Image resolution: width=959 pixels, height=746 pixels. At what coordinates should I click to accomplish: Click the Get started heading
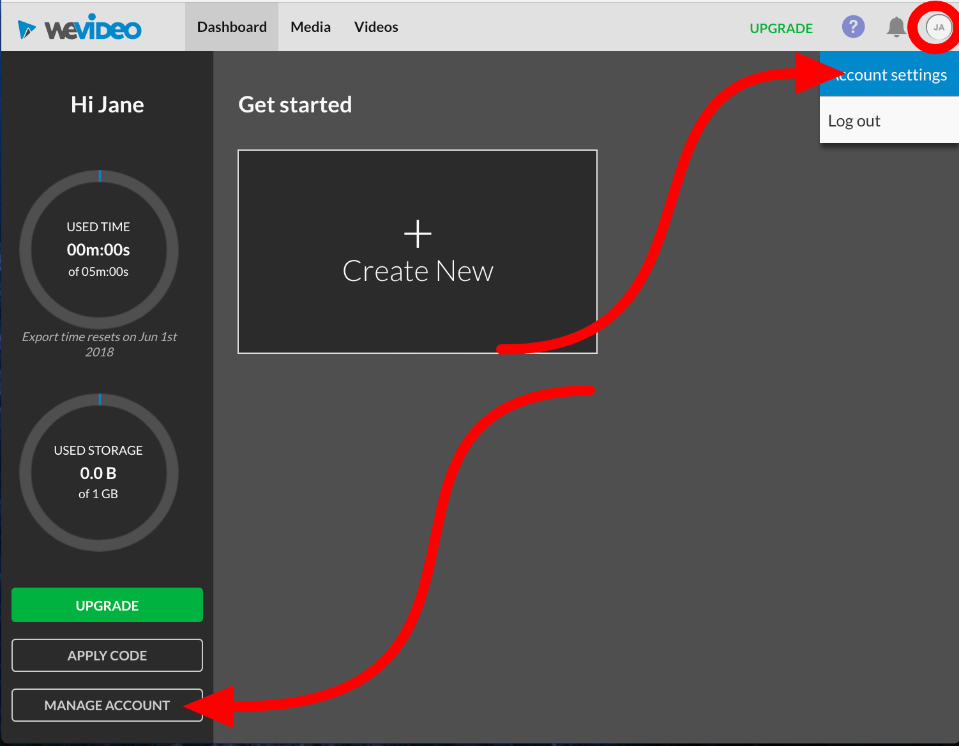tap(295, 105)
